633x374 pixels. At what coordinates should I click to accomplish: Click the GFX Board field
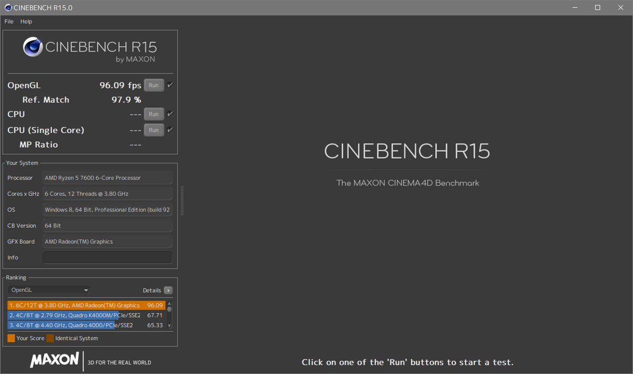pos(107,242)
